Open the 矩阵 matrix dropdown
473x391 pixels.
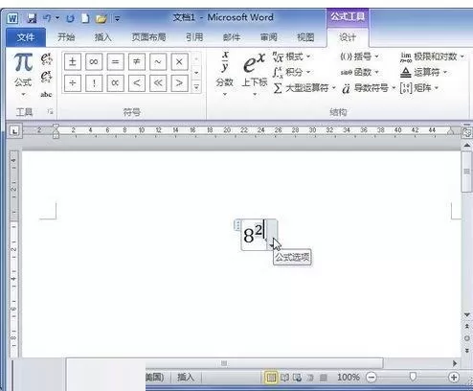pos(419,88)
